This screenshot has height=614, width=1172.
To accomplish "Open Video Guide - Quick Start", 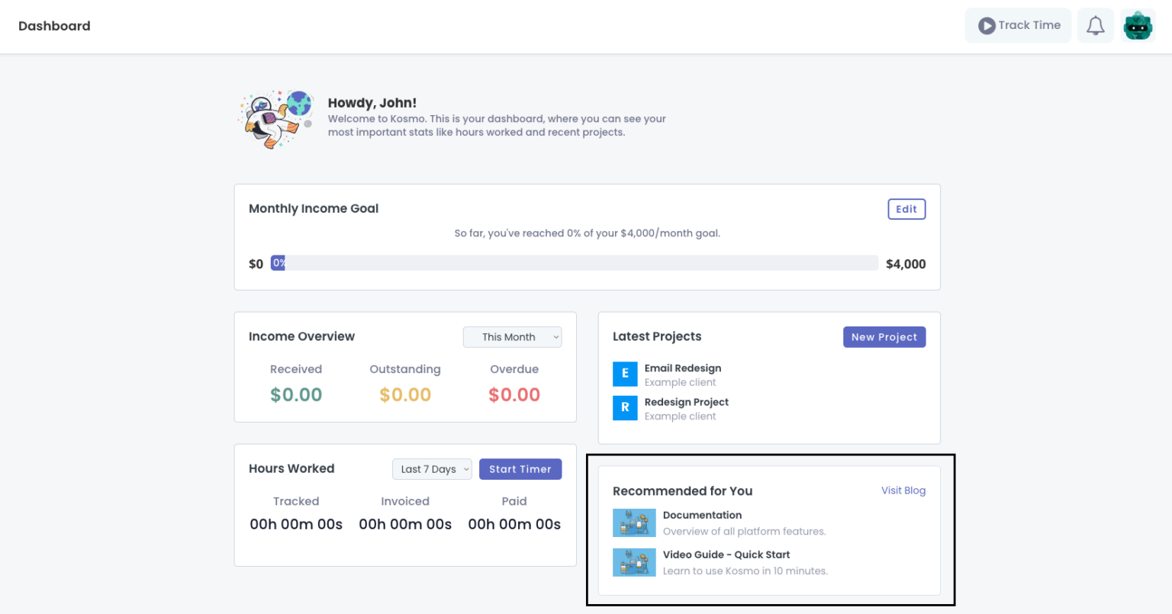I will (x=726, y=555).
